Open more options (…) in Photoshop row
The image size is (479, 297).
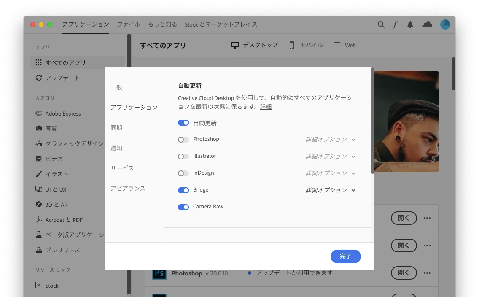click(x=427, y=273)
